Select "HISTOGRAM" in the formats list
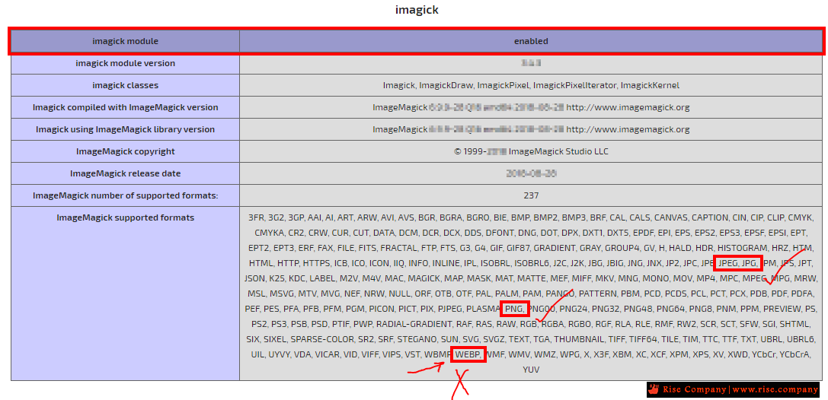 click(742, 248)
